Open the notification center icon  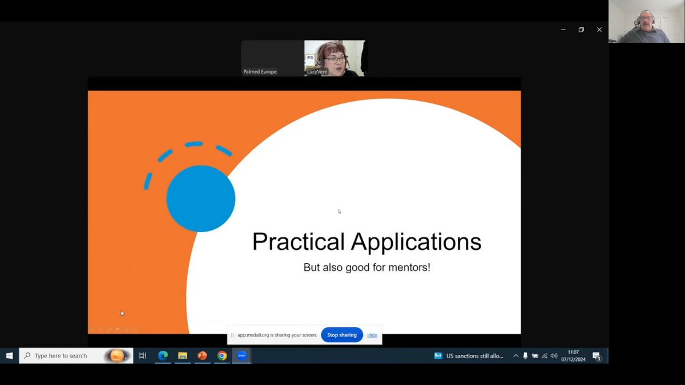coord(597,356)
